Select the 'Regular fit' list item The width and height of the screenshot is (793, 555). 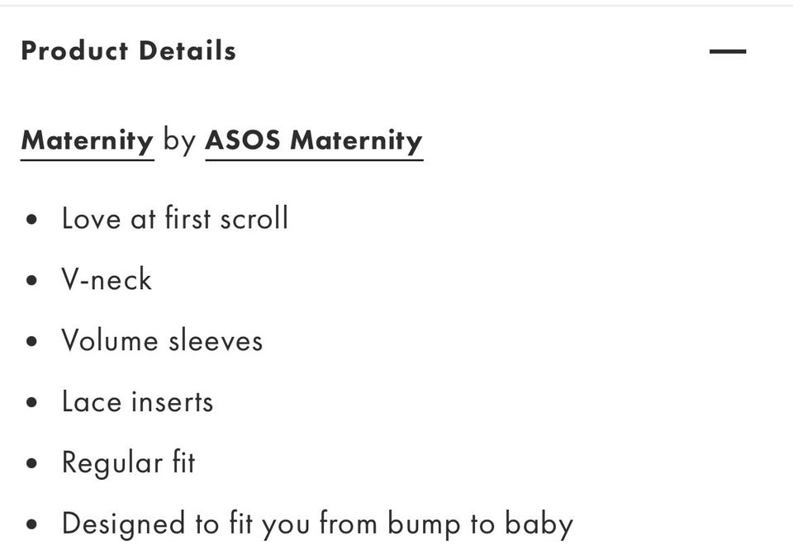tap(129, 462)
